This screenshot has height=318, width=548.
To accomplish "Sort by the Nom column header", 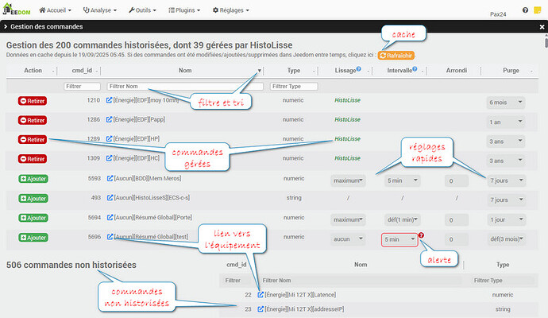I will coord(185,71).
